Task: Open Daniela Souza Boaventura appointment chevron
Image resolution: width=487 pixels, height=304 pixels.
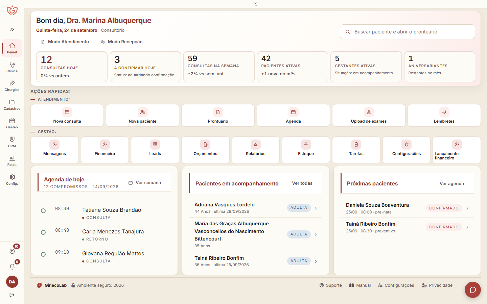Action: coord(467,208)
